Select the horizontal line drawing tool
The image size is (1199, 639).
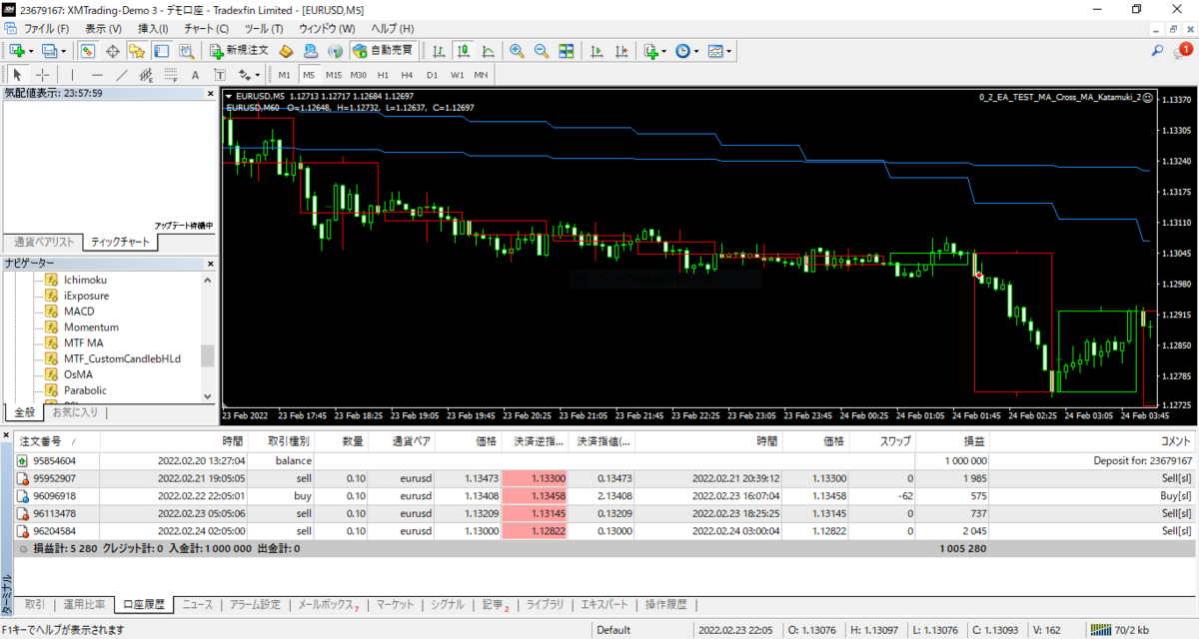[x=97, y=74]
